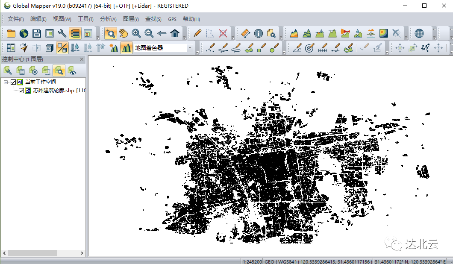Expand the navigation toolbar overflow arrow
Image resolution: width=453 pixels, height=264 pixels.
[184, 38]
